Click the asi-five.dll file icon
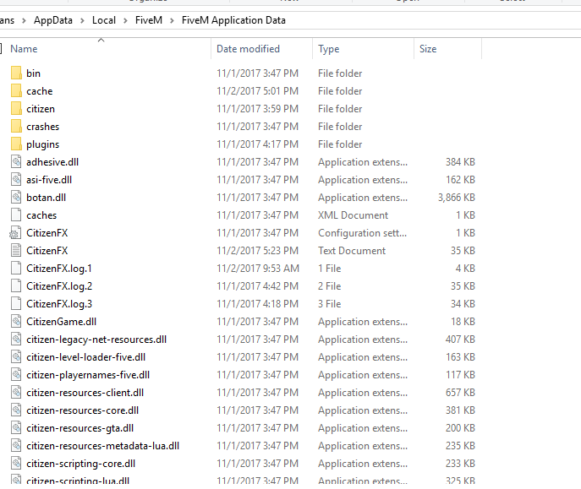581x489 pixels. (x=16, y=180)
